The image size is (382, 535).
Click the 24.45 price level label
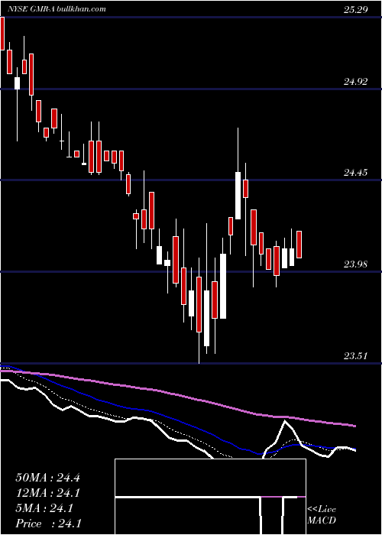(x=356, y=173)
